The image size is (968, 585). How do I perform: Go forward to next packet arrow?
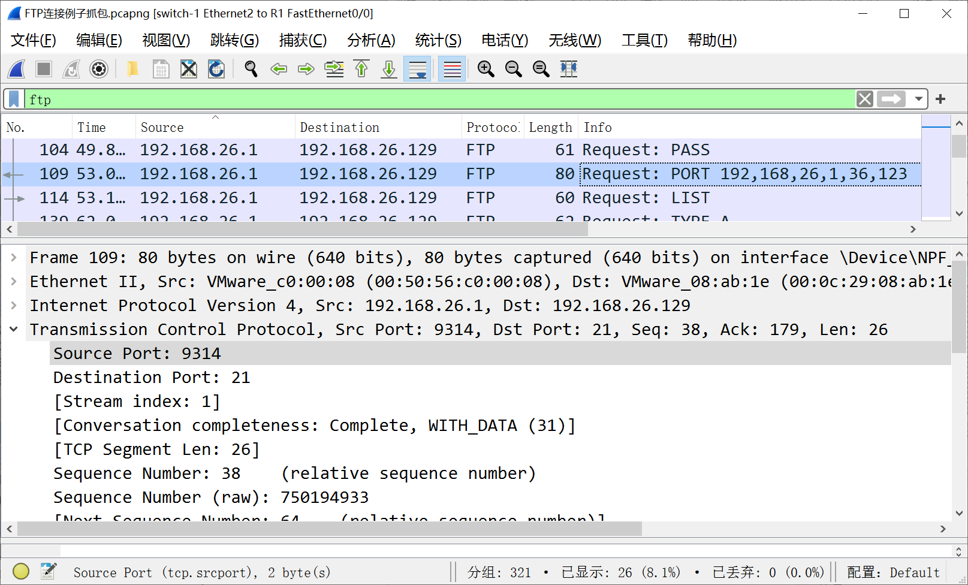(306, 69)
